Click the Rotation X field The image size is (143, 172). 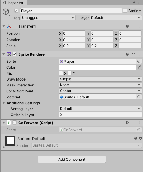pos(74,40)
